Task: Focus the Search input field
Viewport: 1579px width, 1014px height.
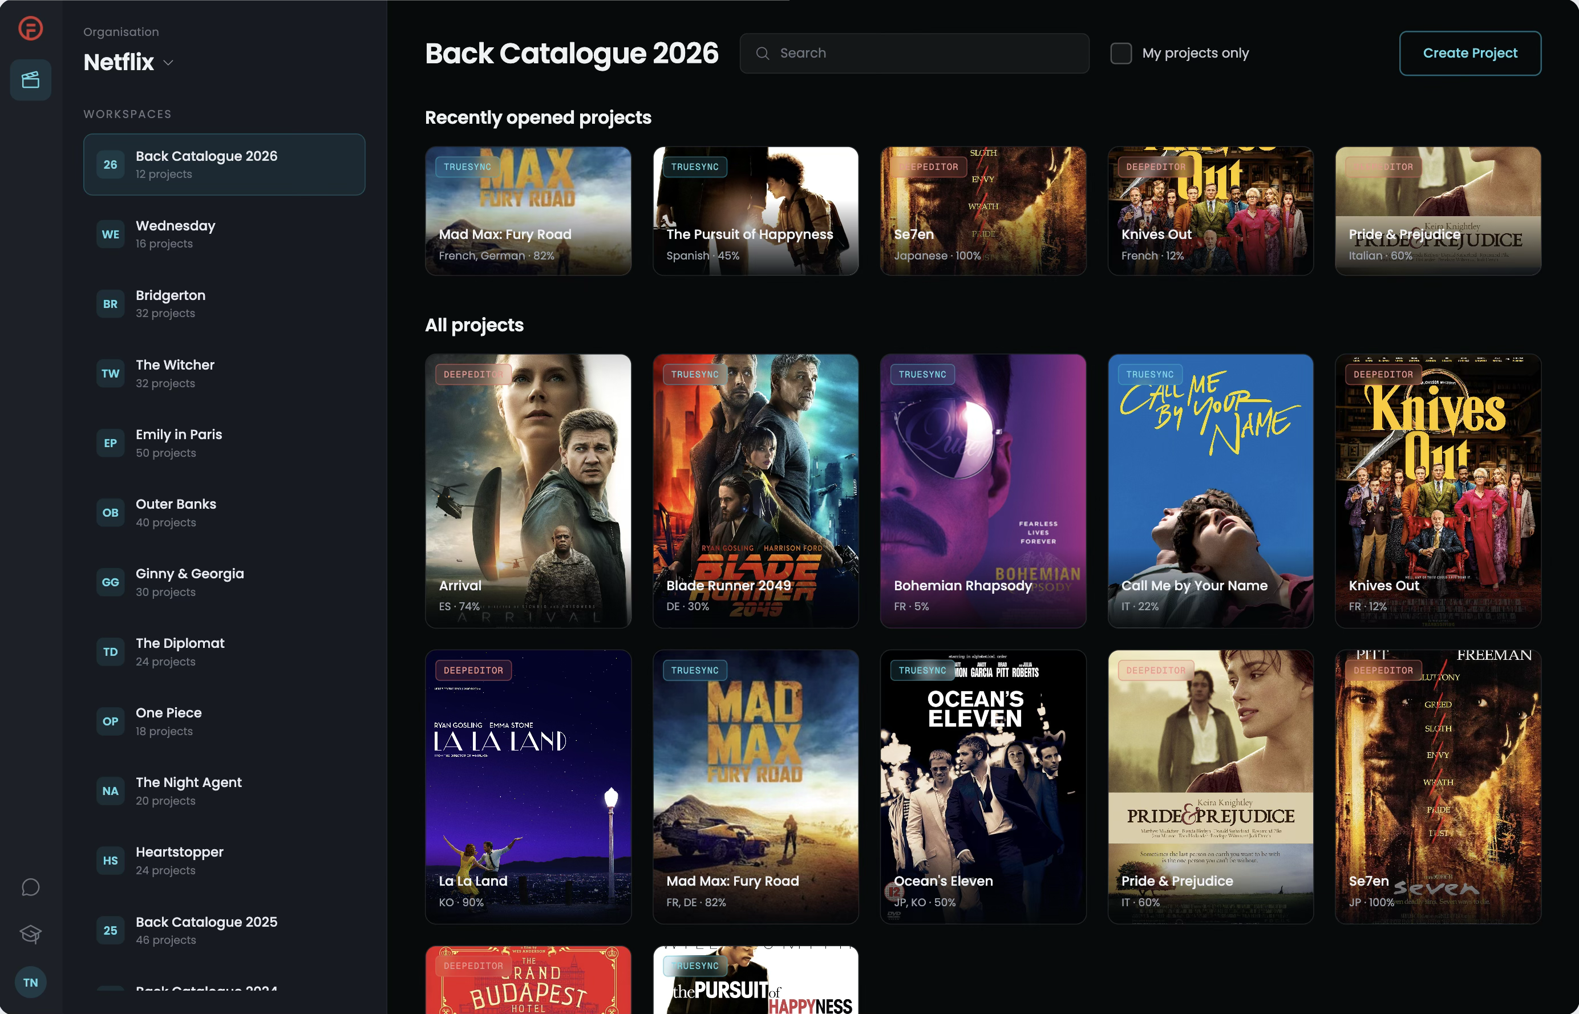Action: coord(914,54)
